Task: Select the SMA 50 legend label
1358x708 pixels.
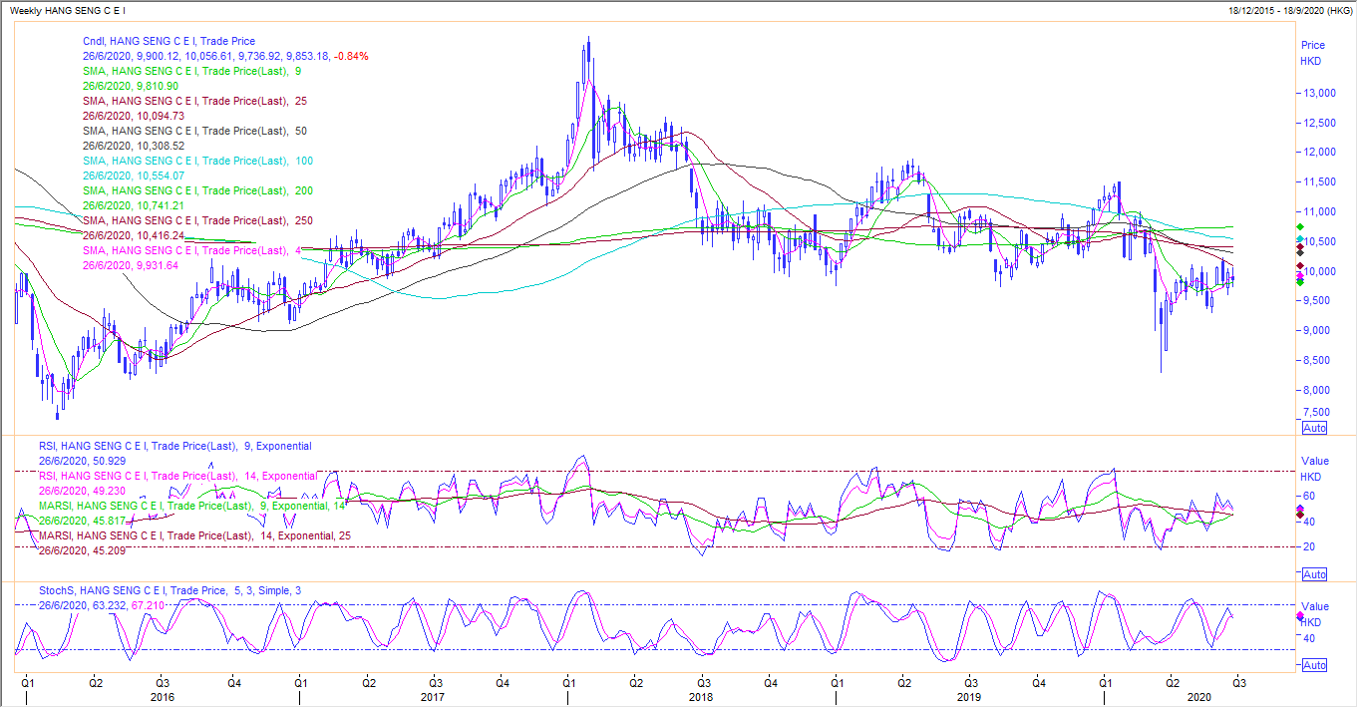Action: (195, 132)
